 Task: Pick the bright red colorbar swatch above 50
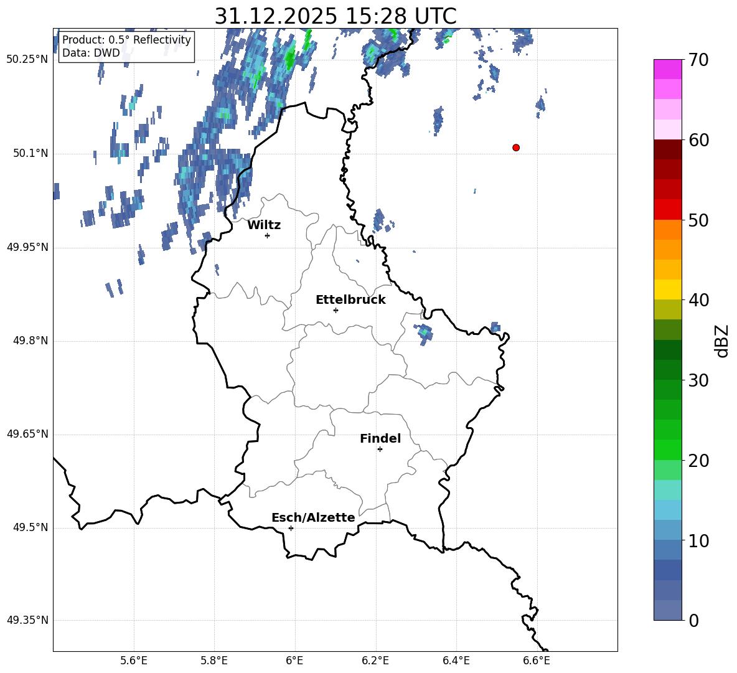tap(668, 209)
